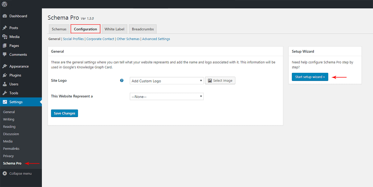The width and height of the screenshot is (373, 187).
Task: Open Reading settings submenu
Action: (x=9, y=127)
